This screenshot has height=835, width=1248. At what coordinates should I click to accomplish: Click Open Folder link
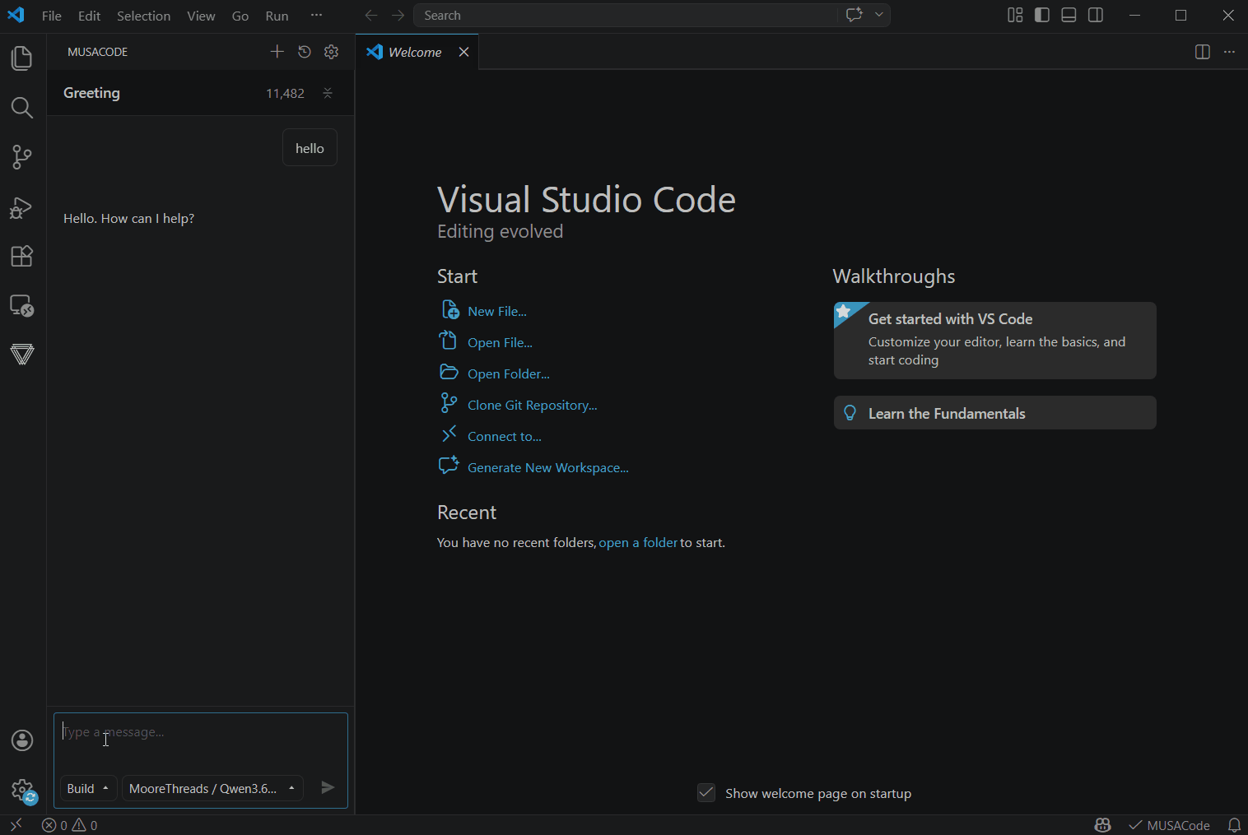509,373
